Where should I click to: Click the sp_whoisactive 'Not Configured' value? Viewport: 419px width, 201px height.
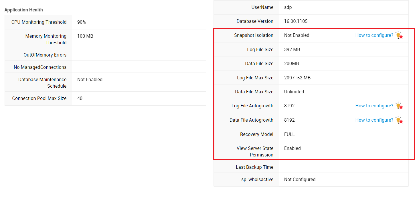tap(300, 180)
